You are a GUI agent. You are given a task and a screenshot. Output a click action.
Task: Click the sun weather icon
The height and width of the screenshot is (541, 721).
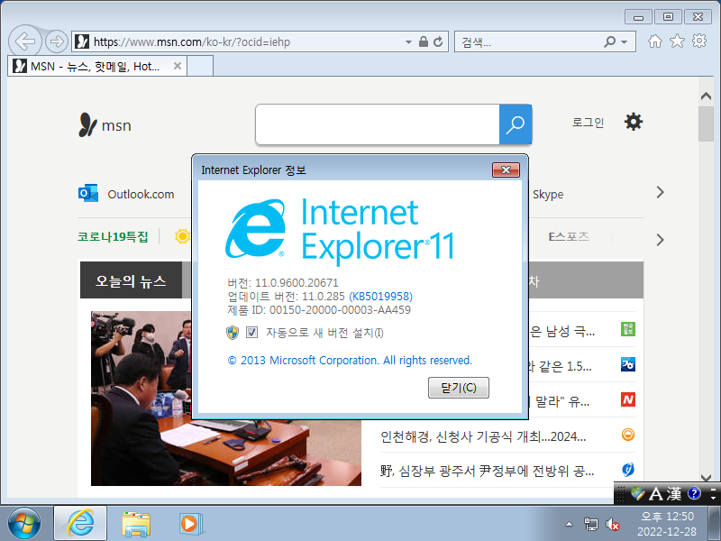(183, 236)
